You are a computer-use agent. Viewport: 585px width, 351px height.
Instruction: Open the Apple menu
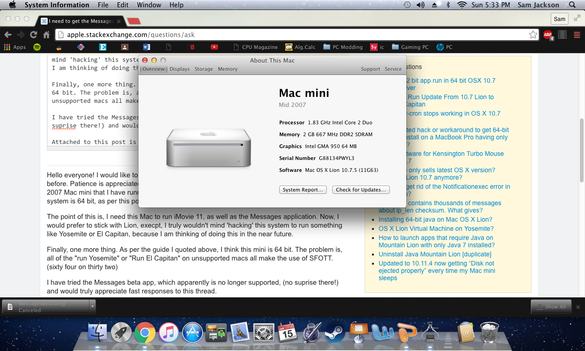[x=12, y=5]
